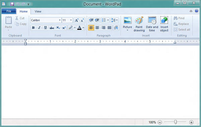This screenshot has width=201, height=127.
Task: Select Align text right
Action: pos(103,27)
